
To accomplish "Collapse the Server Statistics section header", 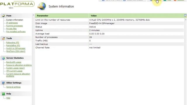I will tap(16, 58).
